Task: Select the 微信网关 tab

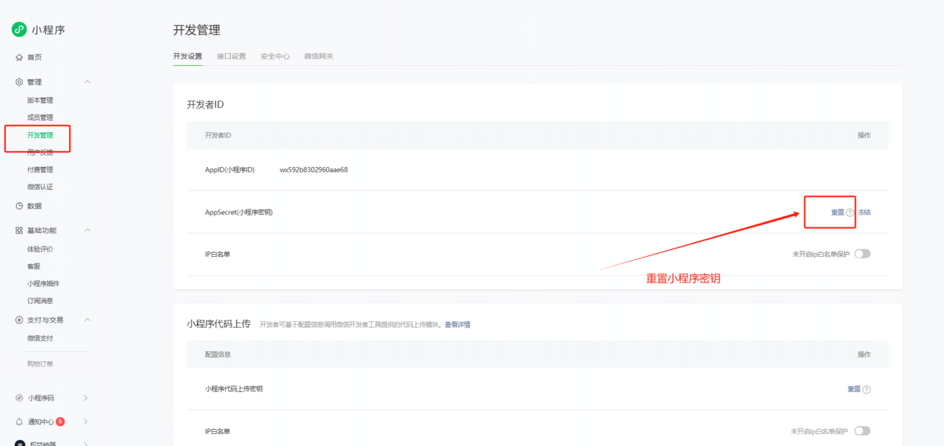Action: coord(318,57)
